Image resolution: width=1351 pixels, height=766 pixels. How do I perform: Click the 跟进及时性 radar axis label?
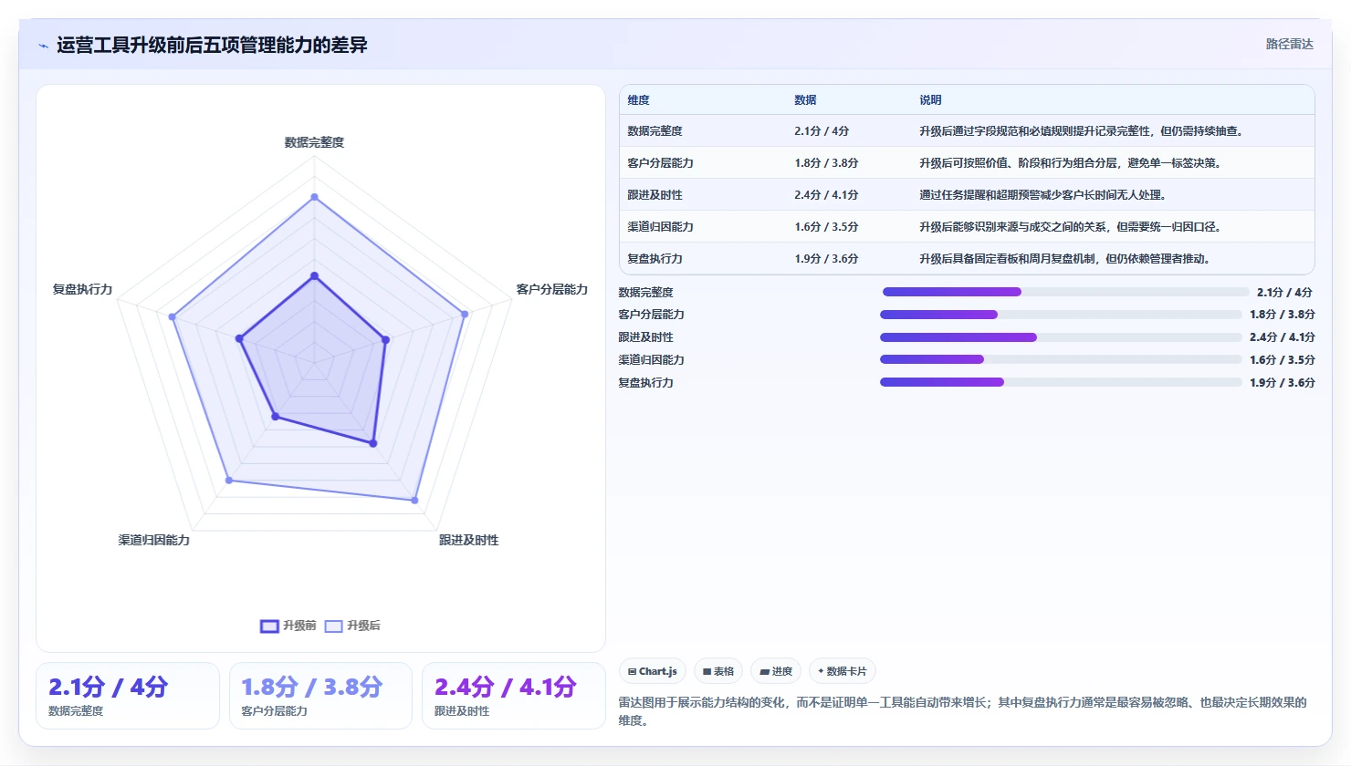[x=468, y=540]
